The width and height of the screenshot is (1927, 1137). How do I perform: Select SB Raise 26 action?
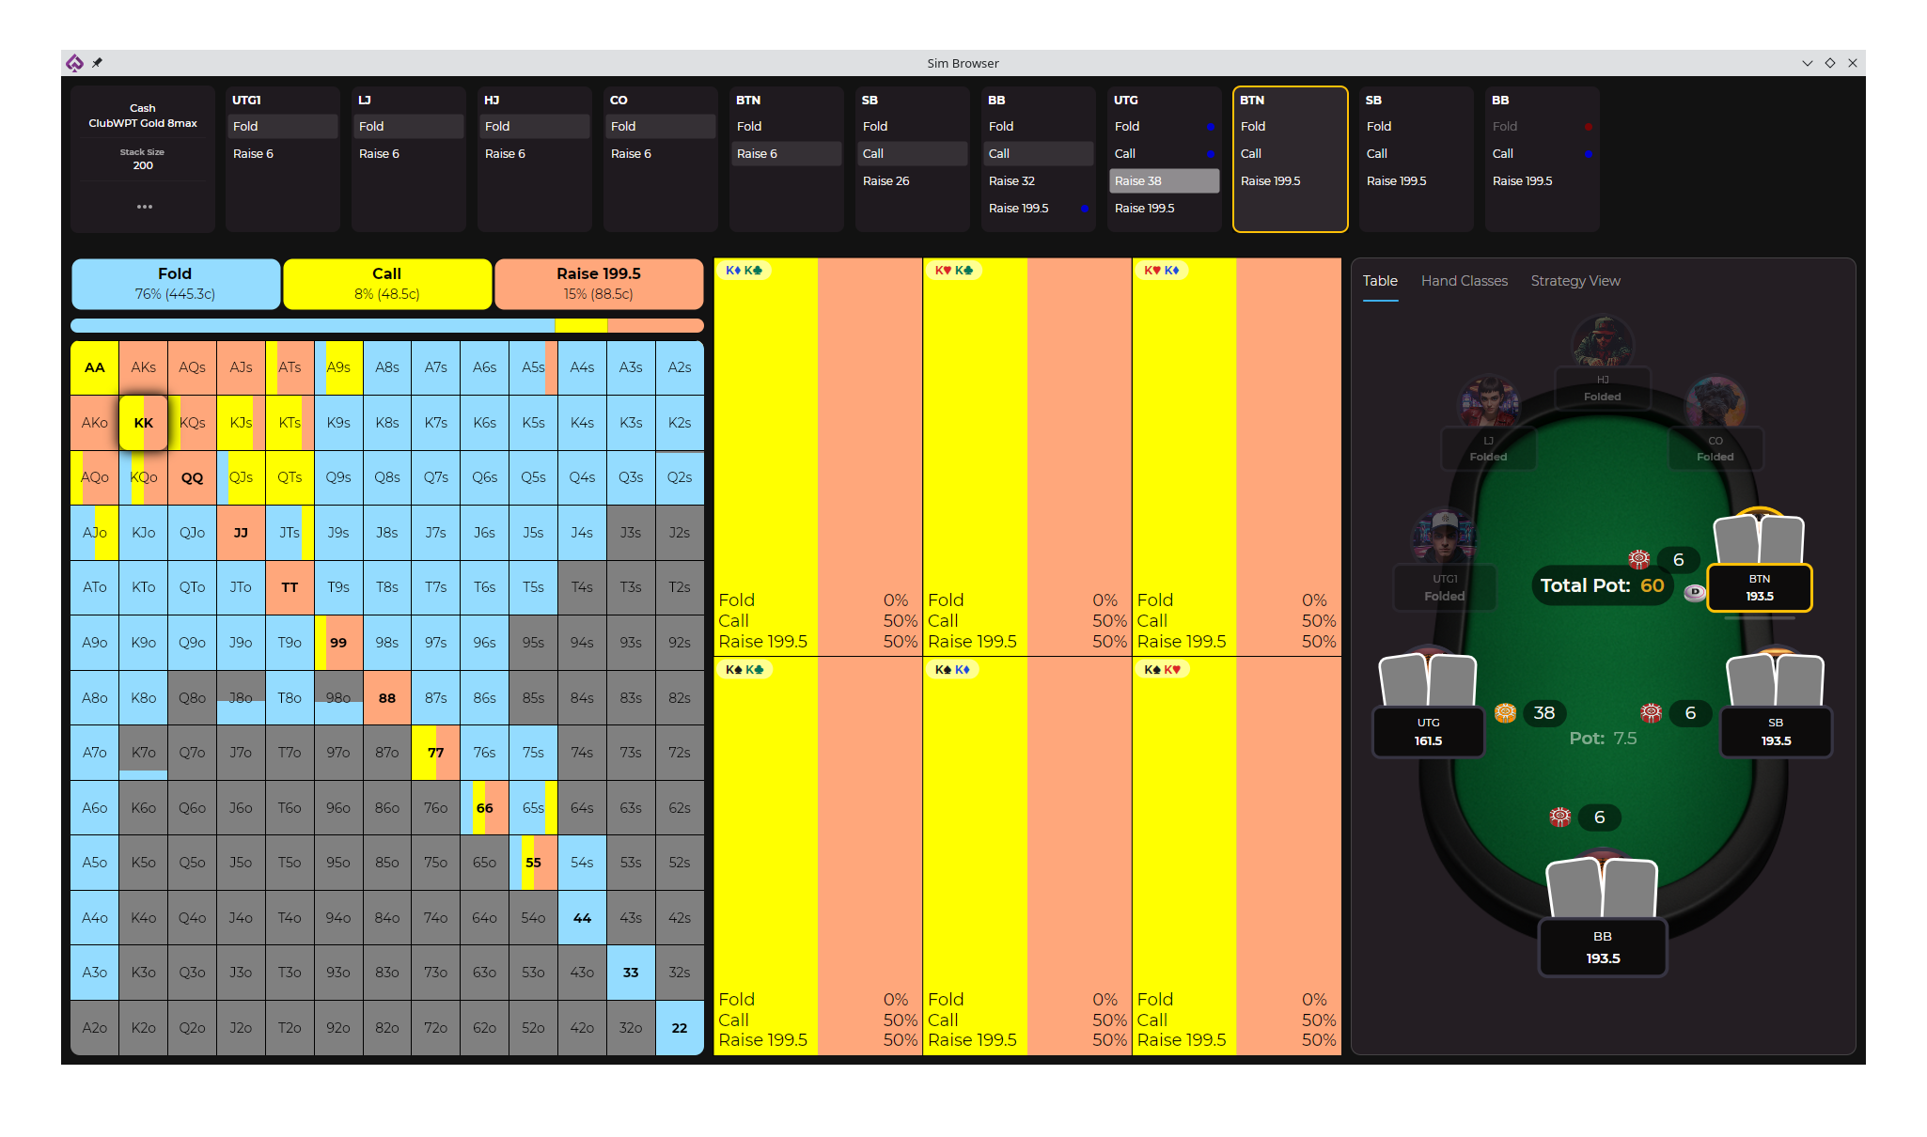tap(913, 180)
